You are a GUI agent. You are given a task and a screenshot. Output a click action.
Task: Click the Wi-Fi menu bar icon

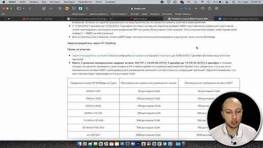tap(202, 2)
